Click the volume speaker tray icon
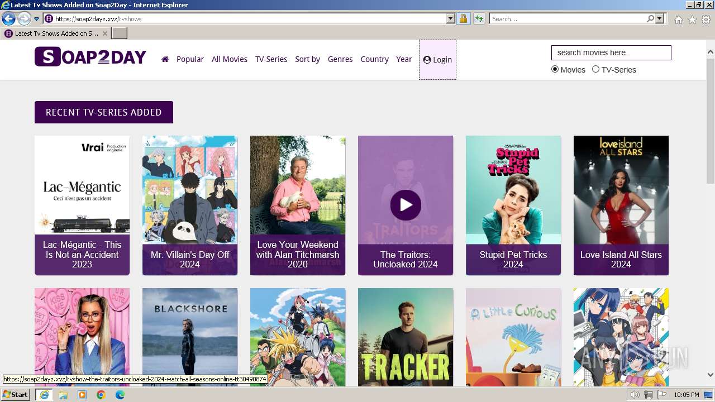The height and width of the screenshot is (402, 715). tap(635, 395)
